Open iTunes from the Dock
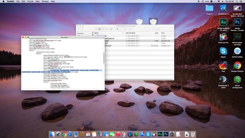This screenshot has height=138, width=245. point(118,134)
